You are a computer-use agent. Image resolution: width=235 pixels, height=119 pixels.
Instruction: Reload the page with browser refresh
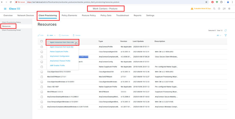10,2
